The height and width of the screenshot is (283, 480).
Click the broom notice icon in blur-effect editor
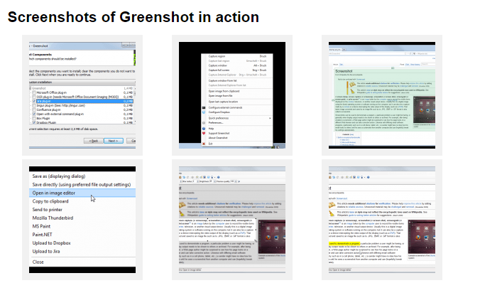pos(182,213)
